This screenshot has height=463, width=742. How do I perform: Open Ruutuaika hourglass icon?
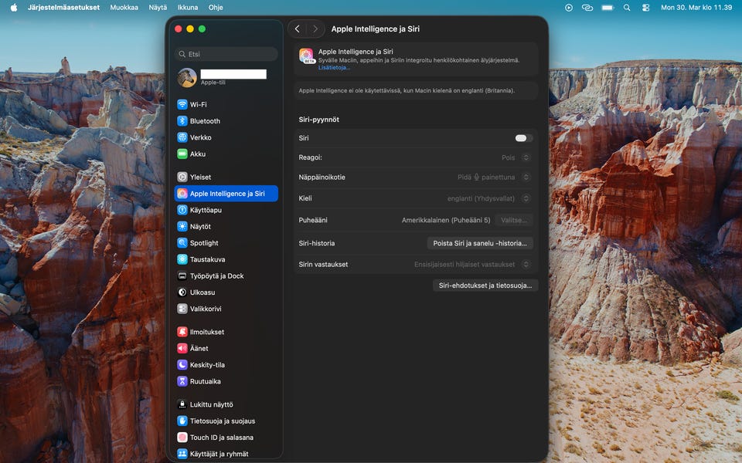coord(182,381)
